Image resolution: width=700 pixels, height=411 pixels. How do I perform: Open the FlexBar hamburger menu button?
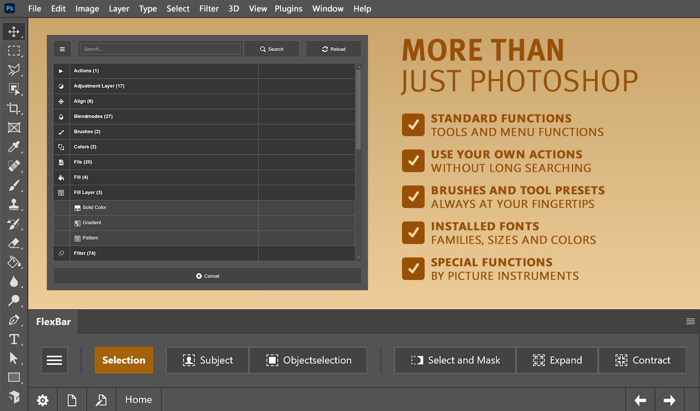click(x=55, y=360)
